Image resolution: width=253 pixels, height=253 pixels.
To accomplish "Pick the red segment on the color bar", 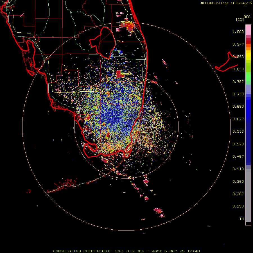I will click(x=248, y=42).
